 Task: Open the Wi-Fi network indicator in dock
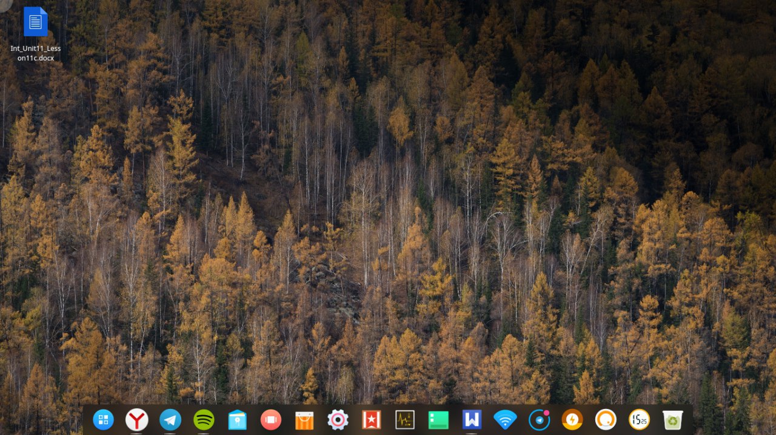505,419
